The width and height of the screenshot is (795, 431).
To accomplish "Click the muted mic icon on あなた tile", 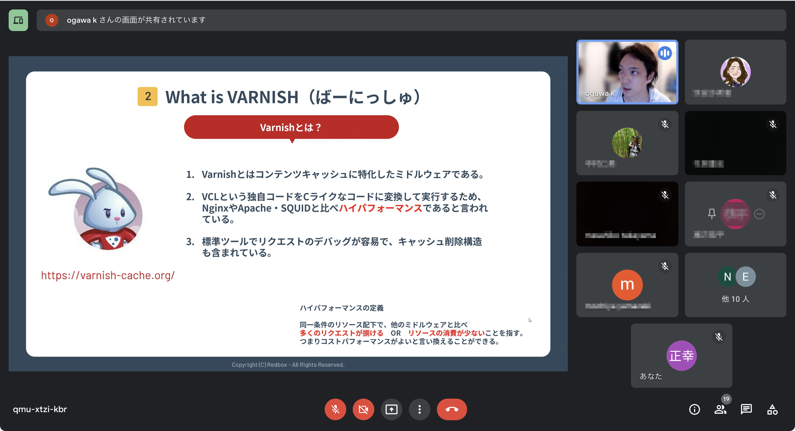I will coord(719,337).
